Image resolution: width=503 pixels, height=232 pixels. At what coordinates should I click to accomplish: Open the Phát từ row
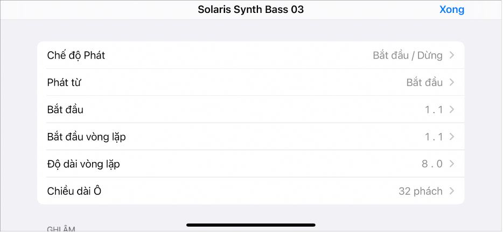(x=64, y=82)
